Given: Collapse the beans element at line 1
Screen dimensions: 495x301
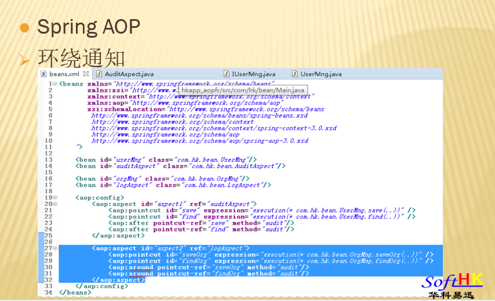Looking at the screenshot, I should (55, 84).
